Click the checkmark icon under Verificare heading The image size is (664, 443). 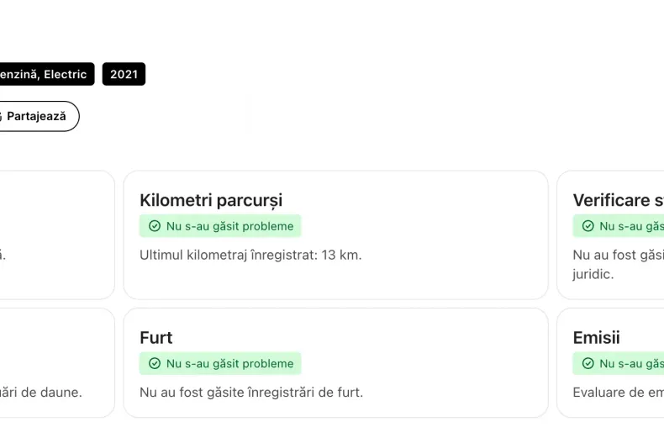coord(588,226)
